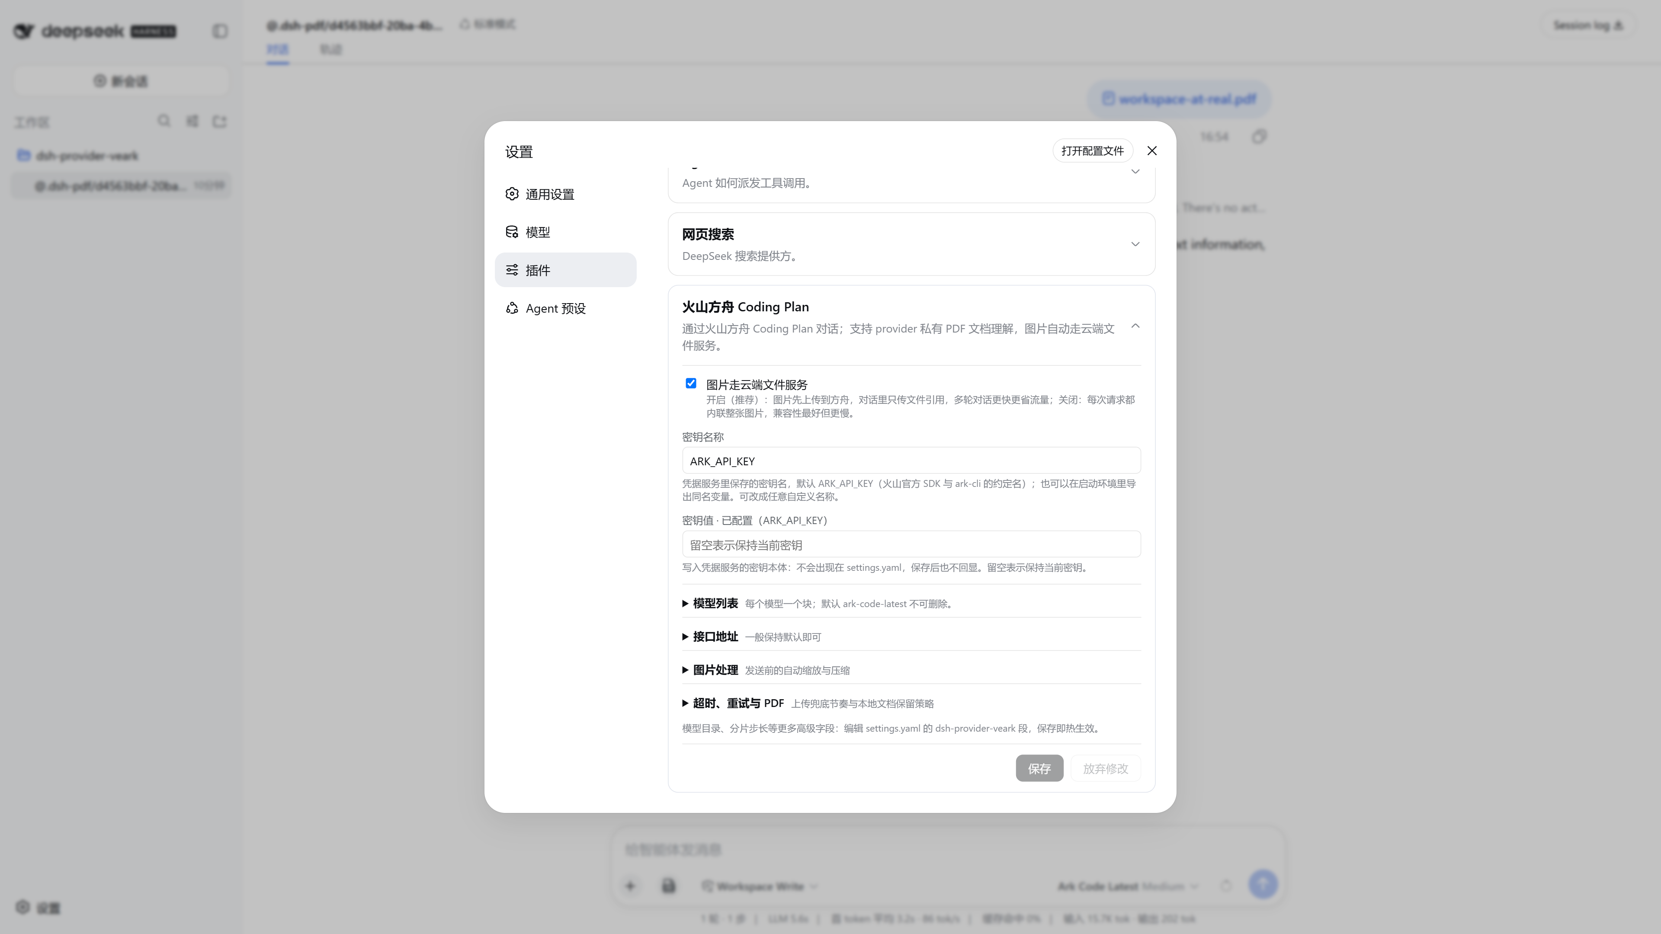The image size is (1661, 934).
Task: Click the chat message input box
Action: click(x=948, y=850)
